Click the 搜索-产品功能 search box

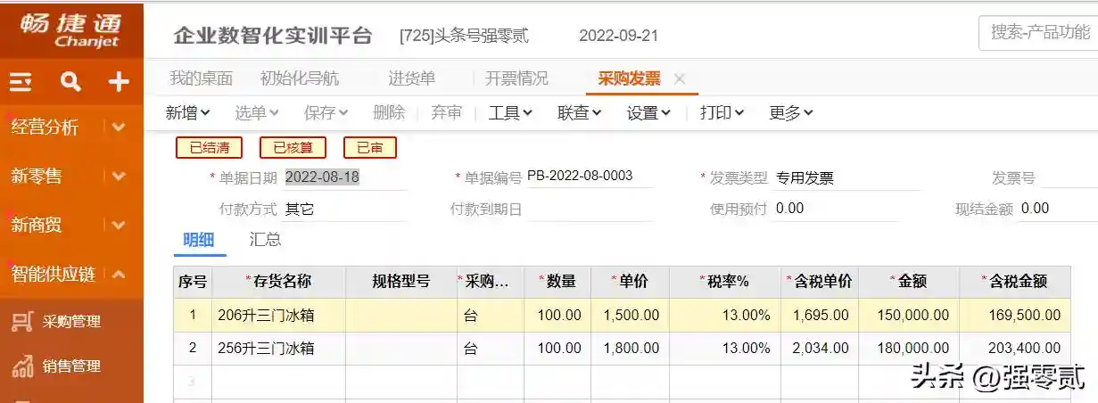click(x=1039, y=33)
